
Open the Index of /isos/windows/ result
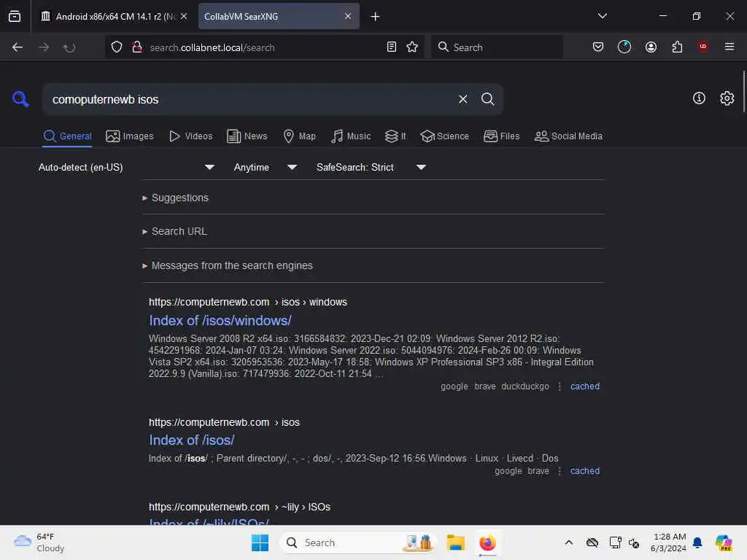coord(220,321)
